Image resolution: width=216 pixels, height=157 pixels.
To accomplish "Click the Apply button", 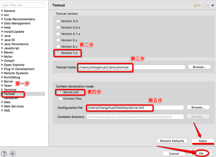I will pyautogui.click(x=203, y=141).
